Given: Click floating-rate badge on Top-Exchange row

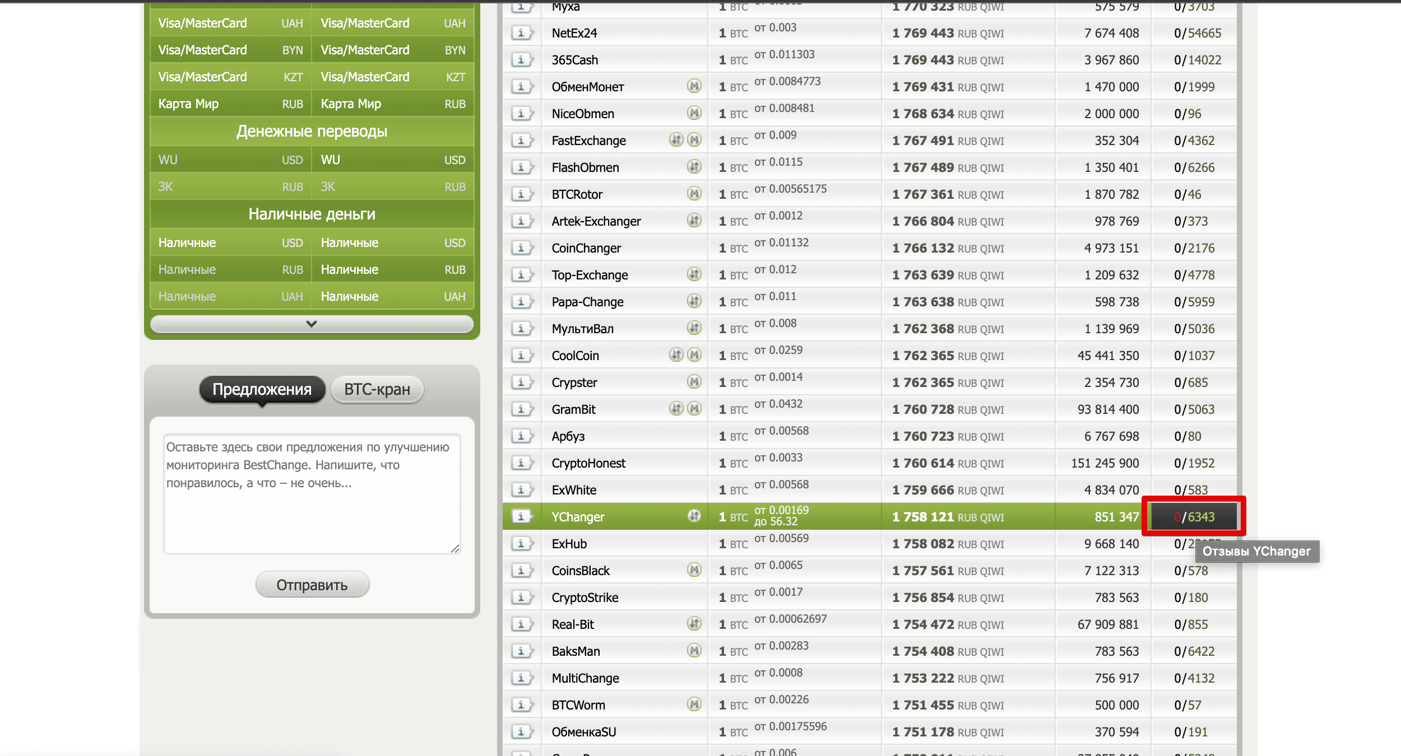Looking at the screenshot, I should pyautogui.click(x=694, y=274).
